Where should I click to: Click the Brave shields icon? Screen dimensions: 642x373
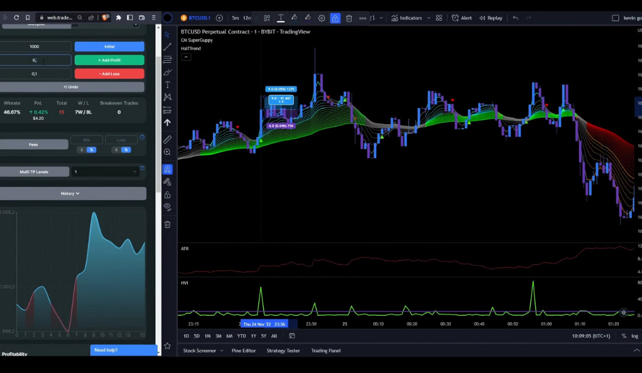pos(106,18)
